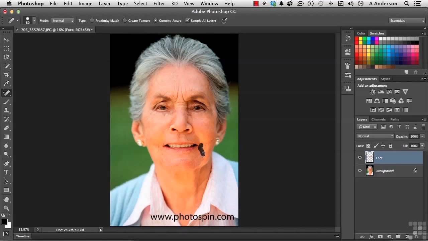Add an Invert adjustment
This screenshot has width=428, height=241.
(373, 110)
